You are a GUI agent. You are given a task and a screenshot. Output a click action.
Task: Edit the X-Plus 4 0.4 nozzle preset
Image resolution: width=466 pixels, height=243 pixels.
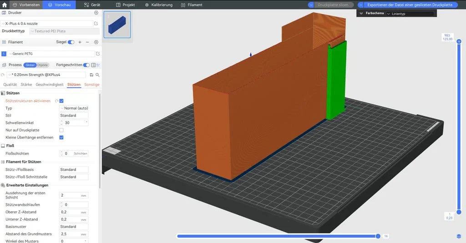[96, 23]
